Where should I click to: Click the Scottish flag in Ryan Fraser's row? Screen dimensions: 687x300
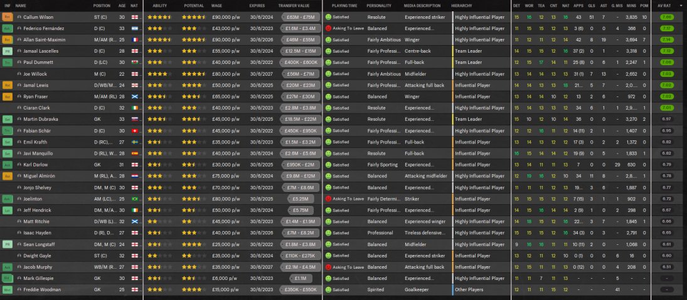click(134, 96)
